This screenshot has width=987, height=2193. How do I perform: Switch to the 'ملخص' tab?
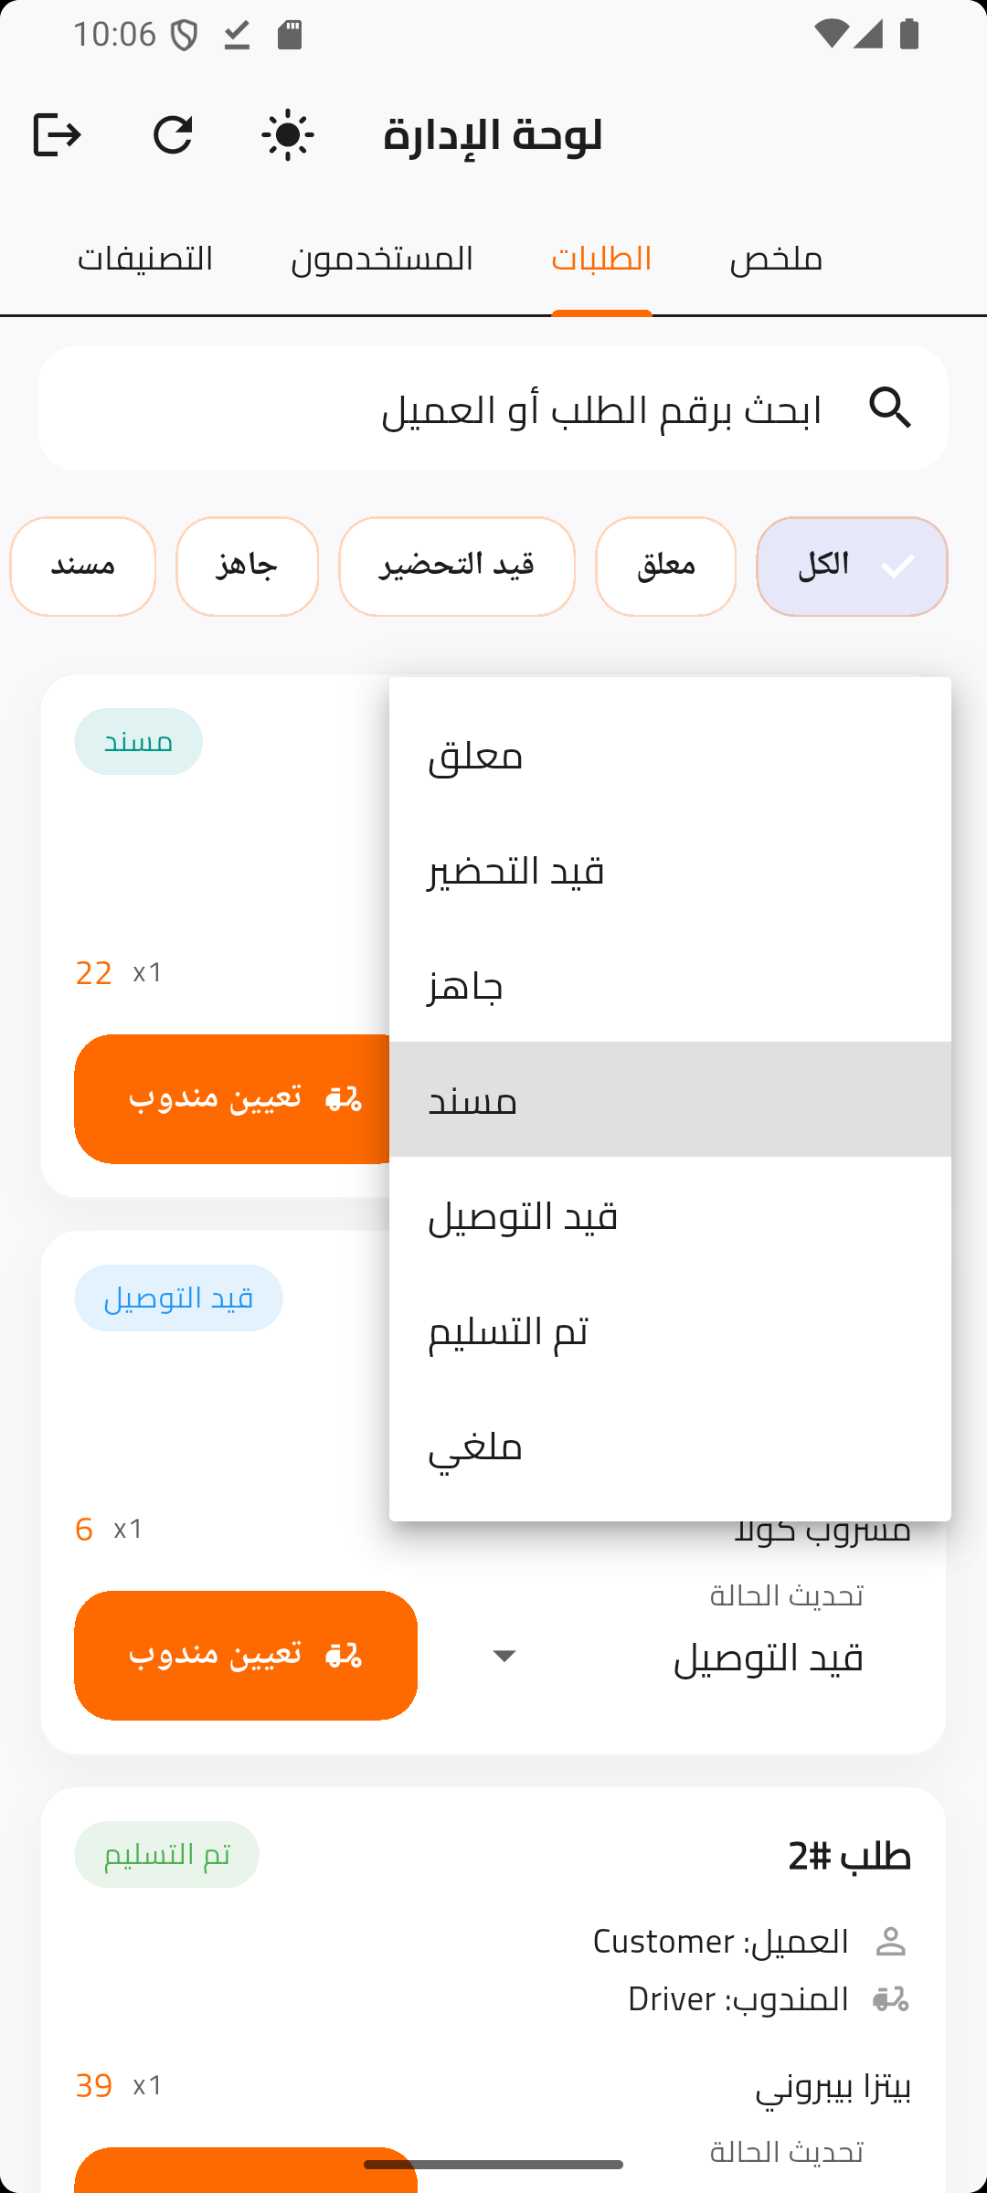[776, 260]
